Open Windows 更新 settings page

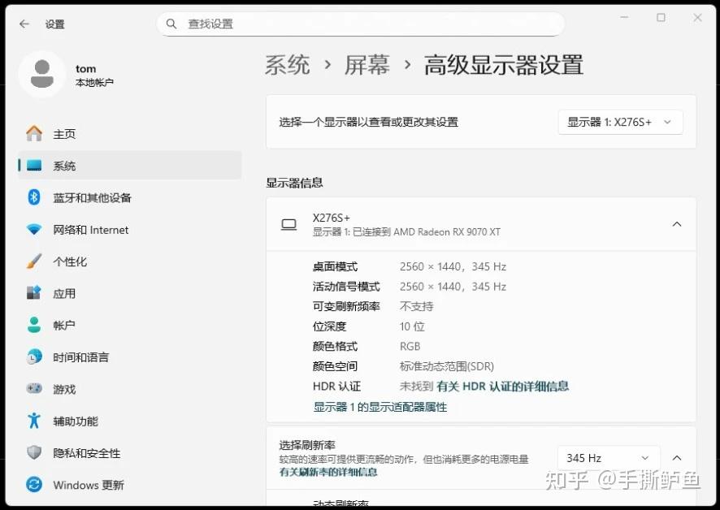click(130, 485)
